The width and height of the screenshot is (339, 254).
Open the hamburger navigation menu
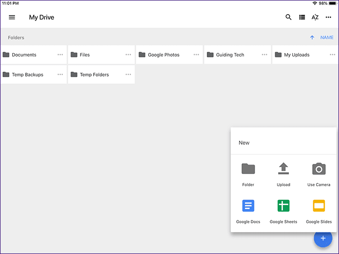pos(12,17)
